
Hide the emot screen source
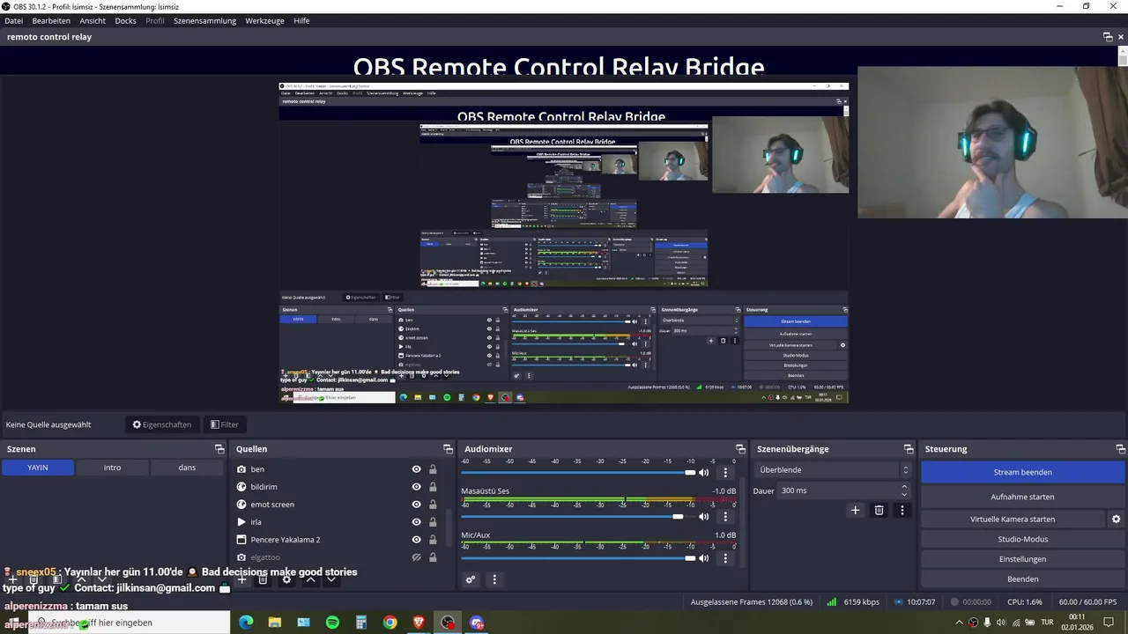(417, 505)
